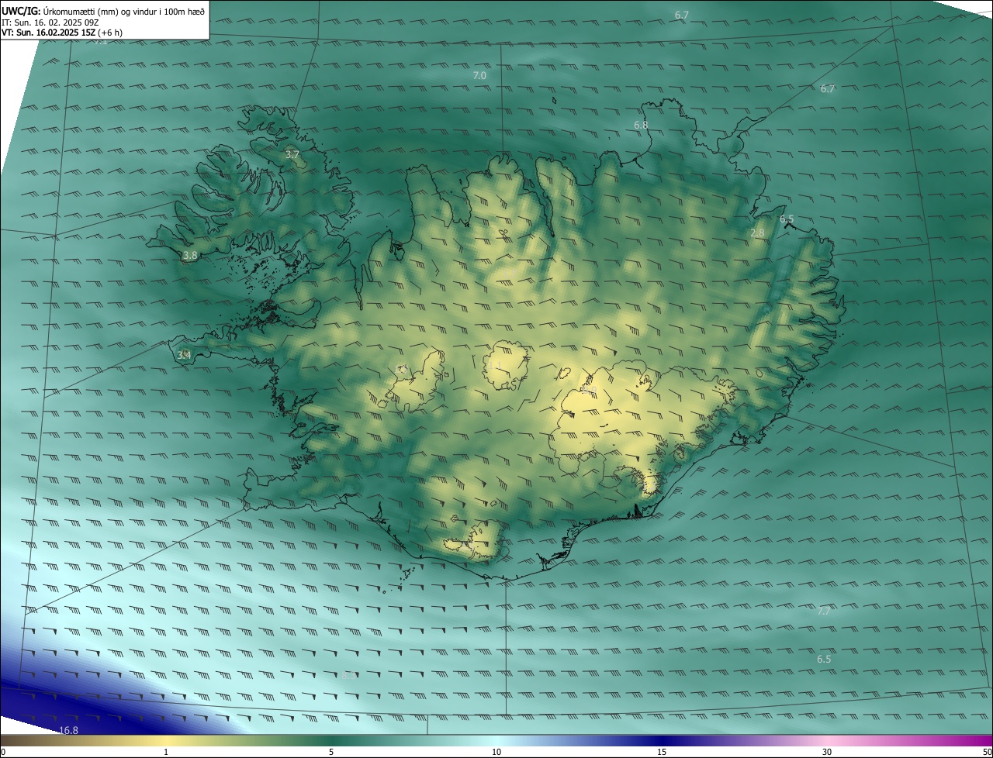Image resolution: width=993 pixels, height=758 pixels.
Task: Click the 'IT: Sun. 16. 02. 2025 09Z' line
Action: click(x=50, y=22)
